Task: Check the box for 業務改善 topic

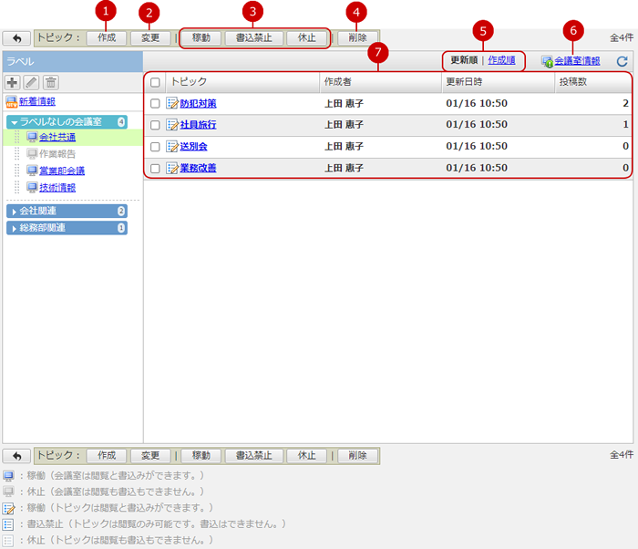Action: pyautogui.click(x=155, y=168)
